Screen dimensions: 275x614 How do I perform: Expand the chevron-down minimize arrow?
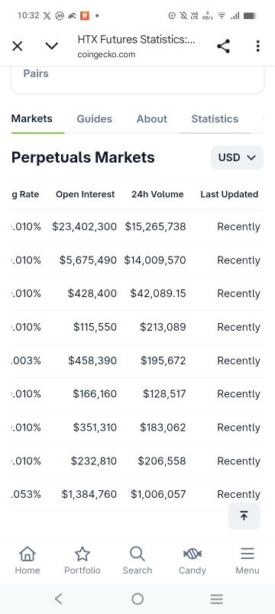pos(52,47)
